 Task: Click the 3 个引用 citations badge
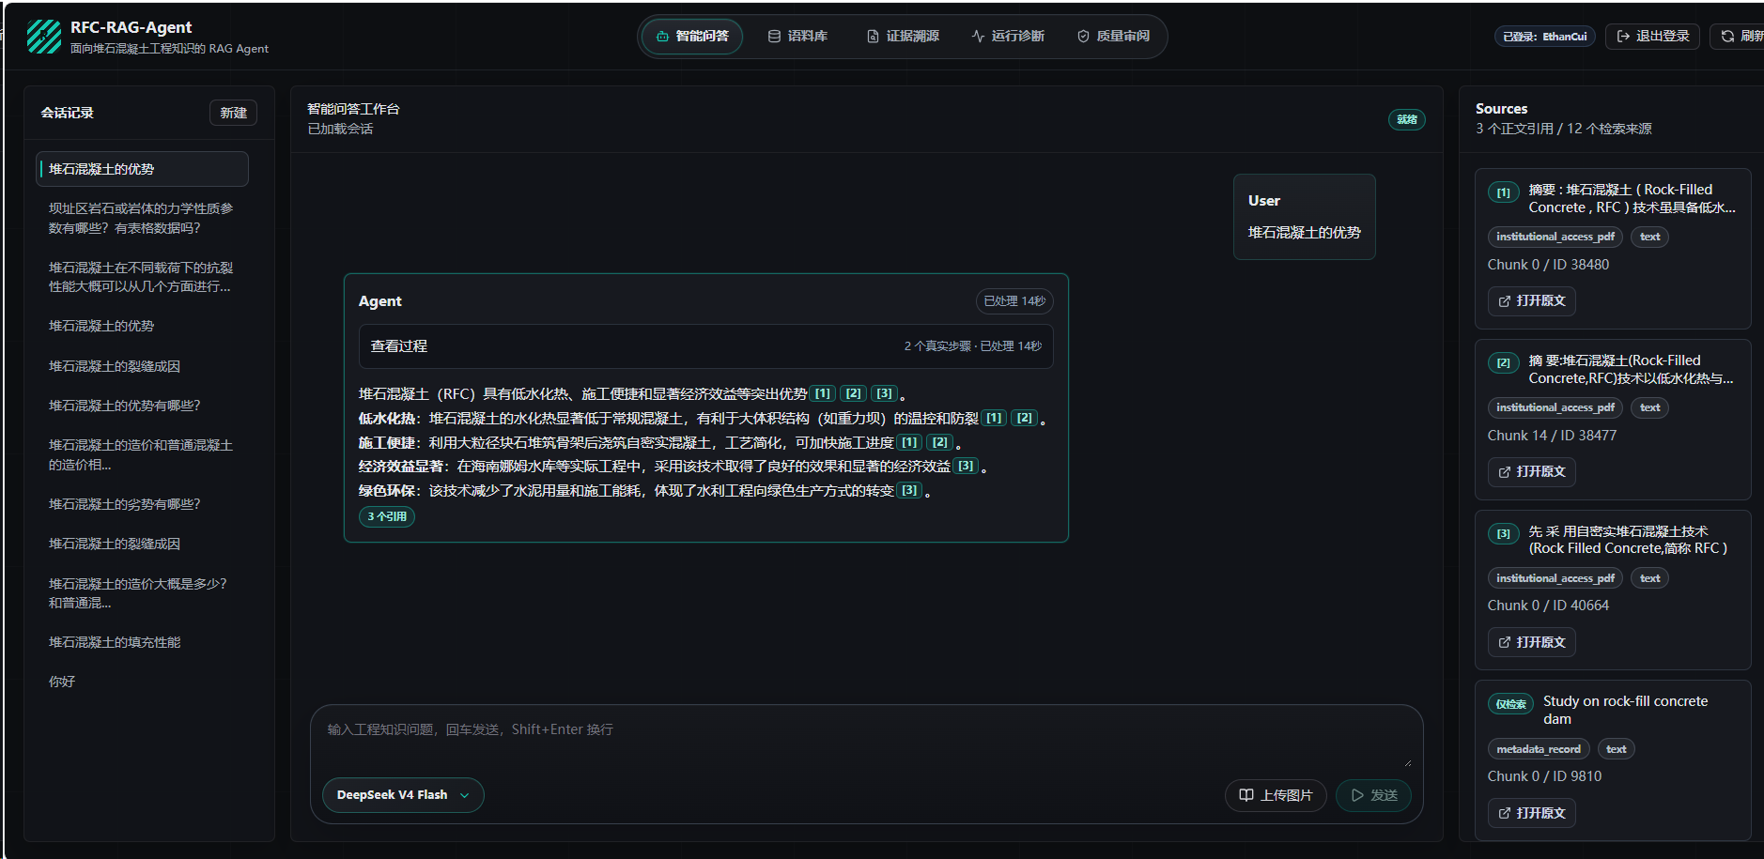pos(387,516)
